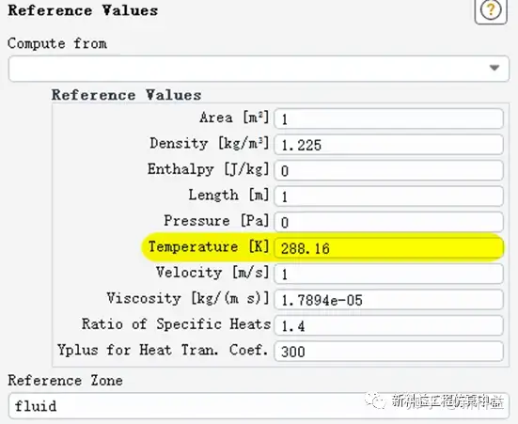This screenshot has height=424, width=518.
Task: Click the Velocity input field
Action: [x=388, y=274]
